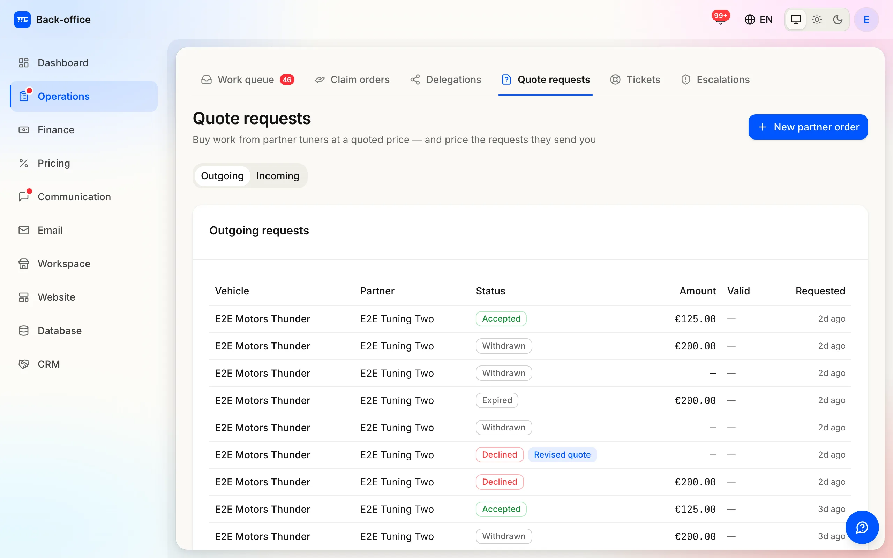Screen dimensions: 893x558
Task: Select Outgoing segment
Action: (222, 176)
